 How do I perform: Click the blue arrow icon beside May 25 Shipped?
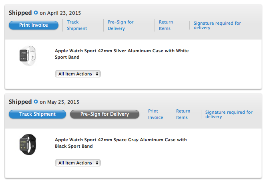36,102
